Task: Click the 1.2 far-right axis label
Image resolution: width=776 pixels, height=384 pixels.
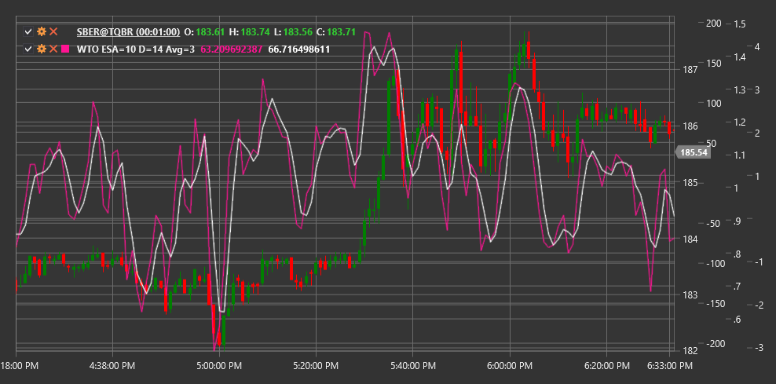Action: [741, 123]
